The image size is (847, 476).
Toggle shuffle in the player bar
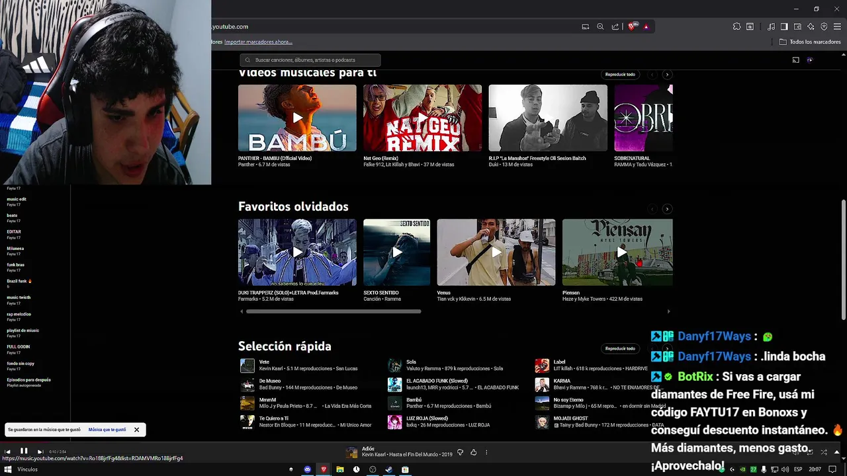pos(824,452)
